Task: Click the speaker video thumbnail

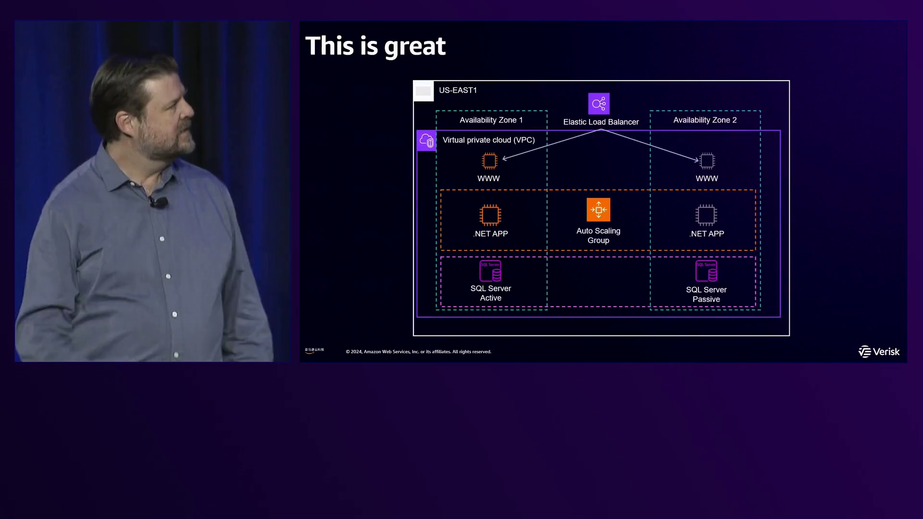Action: tap(152, 191)
